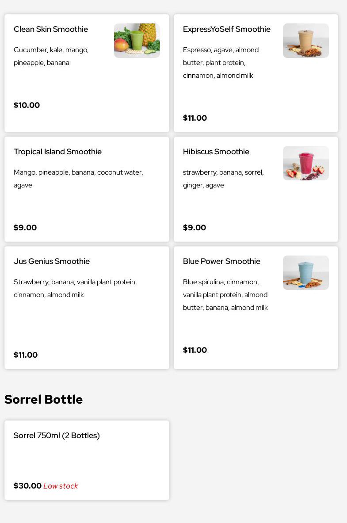Viewport: 347px width, 523px height.
Task: Click the Blue Power Smoothie ingredients description
Action: pos(225,294)
